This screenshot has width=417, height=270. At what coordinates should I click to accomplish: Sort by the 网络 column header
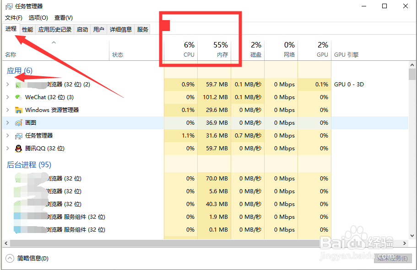(x=282, y=50)
